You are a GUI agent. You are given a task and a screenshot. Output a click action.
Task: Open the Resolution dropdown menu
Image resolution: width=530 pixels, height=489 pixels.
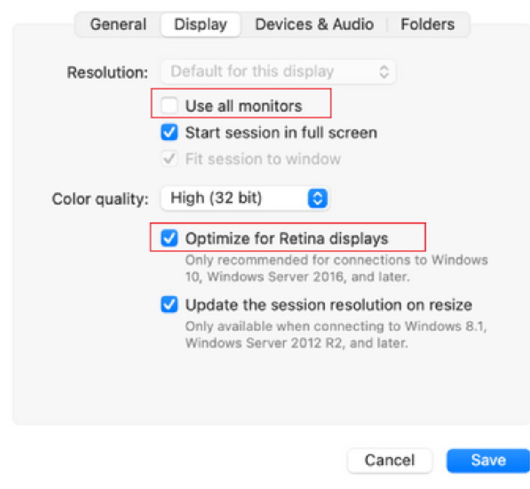(x=278, y=71)
